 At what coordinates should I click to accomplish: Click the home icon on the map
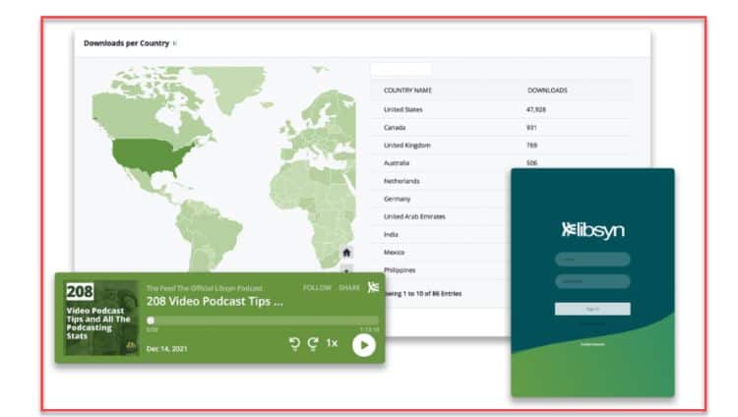click(346, 253)
